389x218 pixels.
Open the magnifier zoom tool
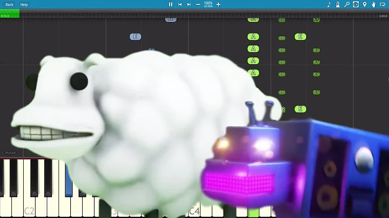pyautogui.click(x=347, y=4)
